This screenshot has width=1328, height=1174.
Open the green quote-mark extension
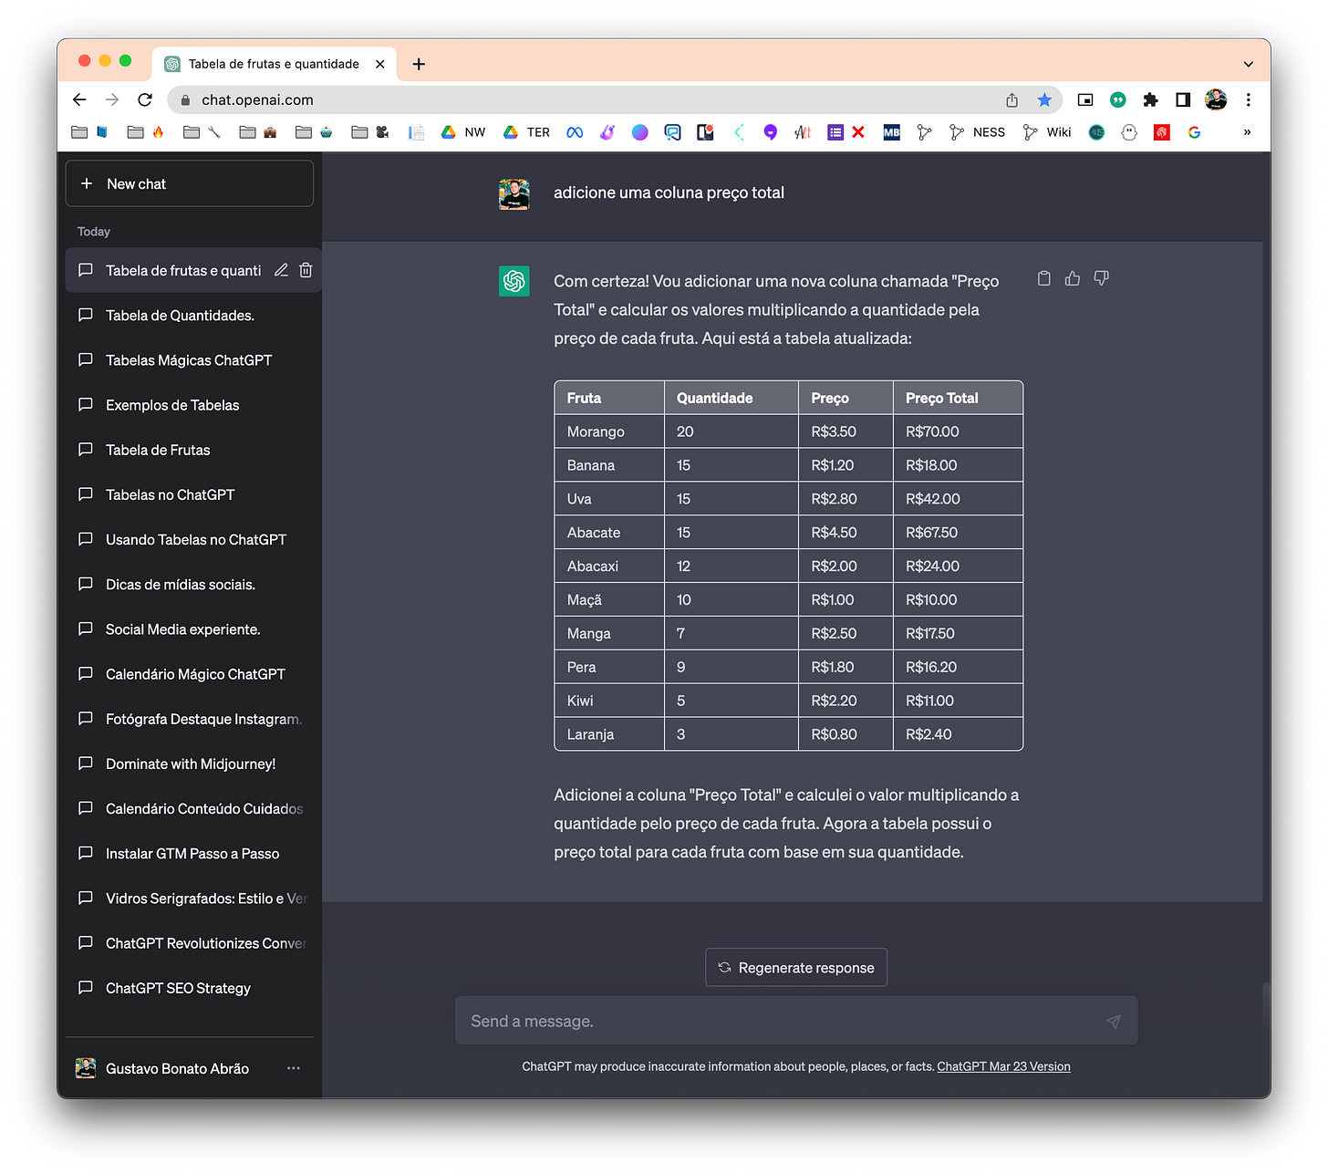click(x=1118, y=99)
